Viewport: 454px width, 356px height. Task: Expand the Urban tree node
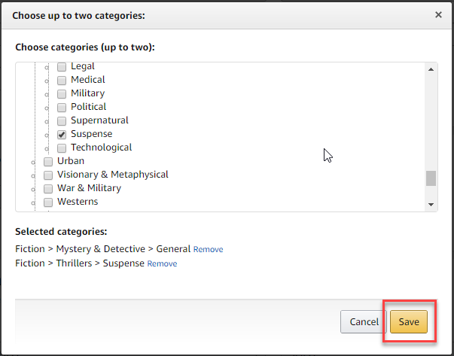click(x=33, y=163)
